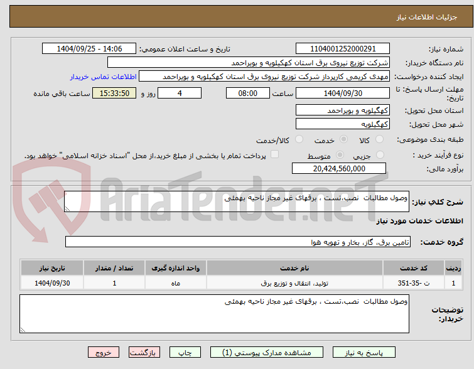Select the خدمت radio button
474x369 pixels.
tap(343, 139)
